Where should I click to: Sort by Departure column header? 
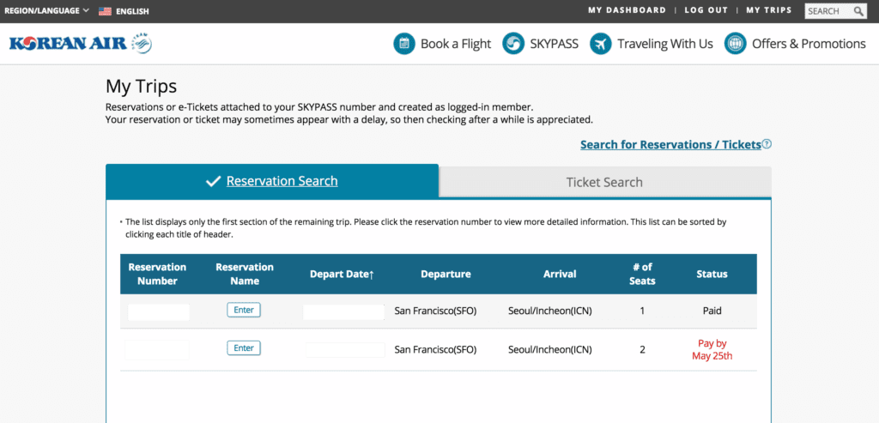tap(446, 274)
